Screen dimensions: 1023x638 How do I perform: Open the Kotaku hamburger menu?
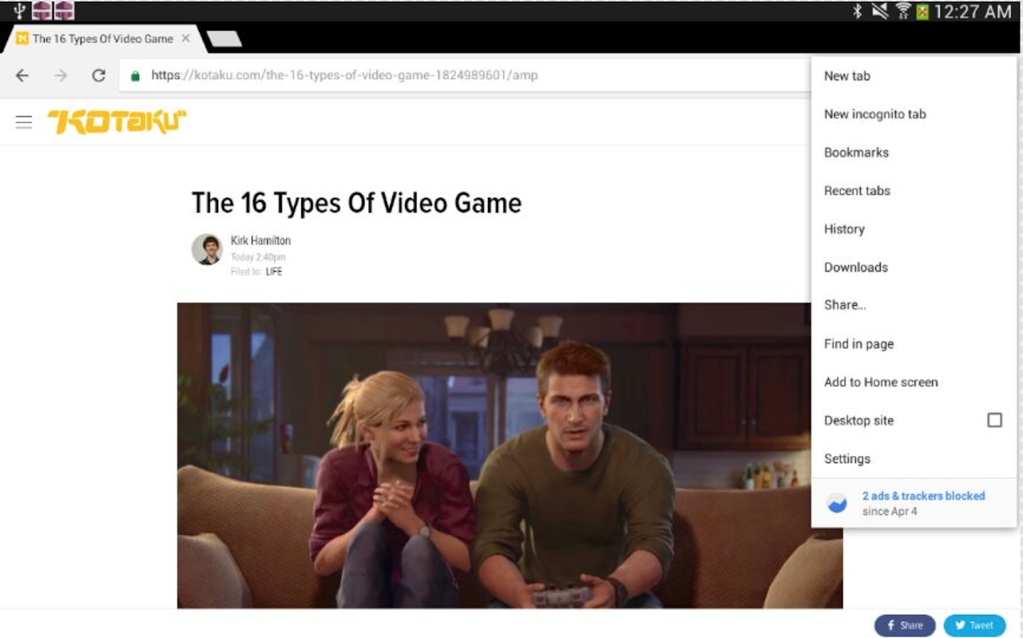point(24,121)
